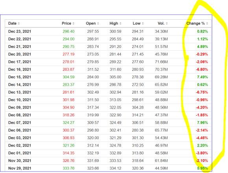Click the volume value 59.02M
The height and width of the screenshot is (173, 228).
coord(161,92)
